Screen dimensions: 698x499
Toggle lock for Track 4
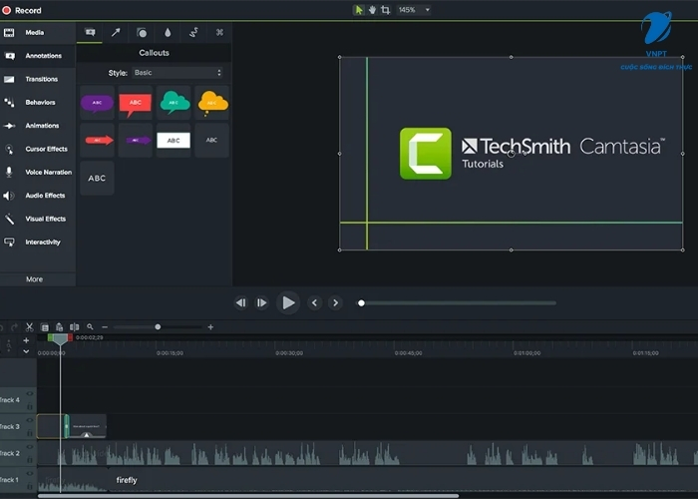point(30,406)
